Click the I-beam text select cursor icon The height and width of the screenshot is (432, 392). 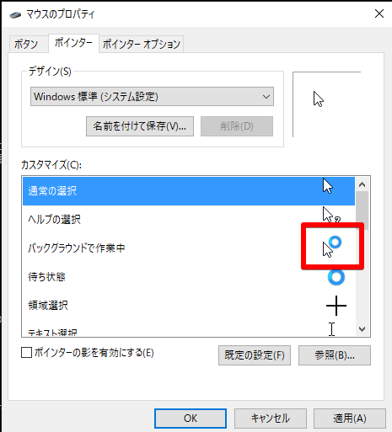coord(332,329)
